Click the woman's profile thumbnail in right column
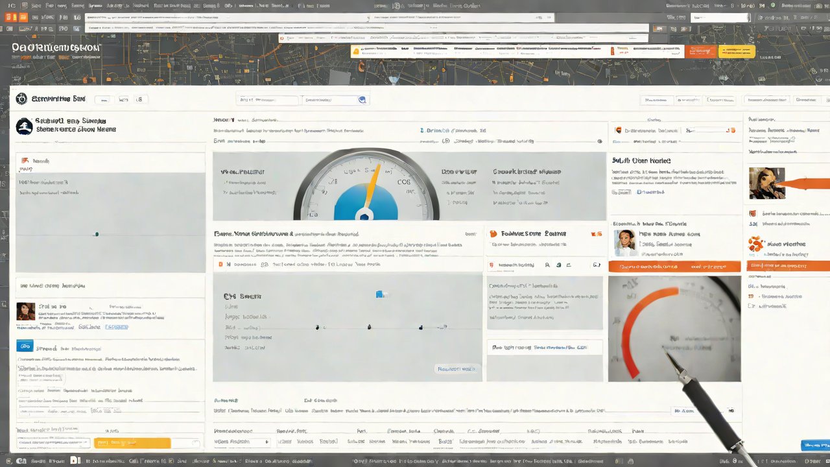This screenshot has height=467, width=830. (x=624, y=243)
